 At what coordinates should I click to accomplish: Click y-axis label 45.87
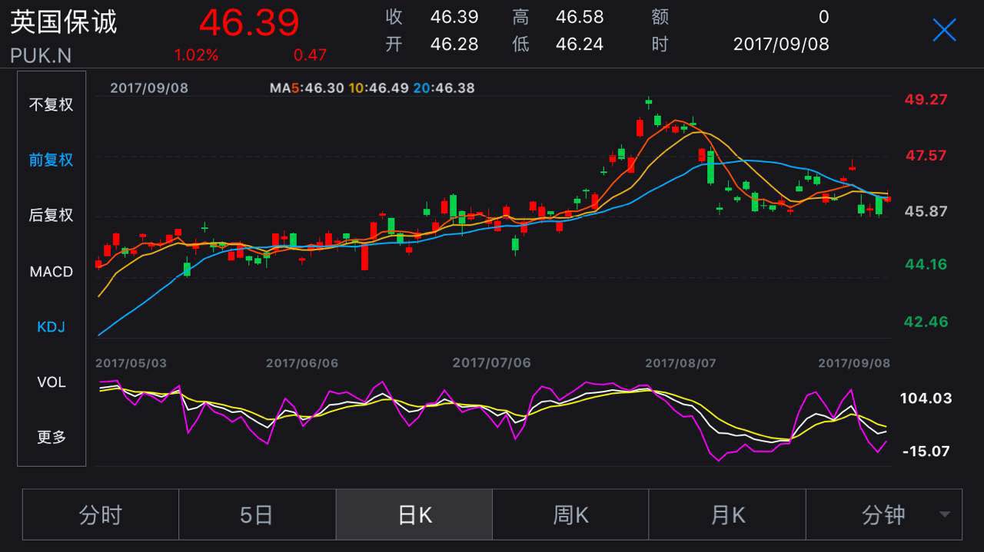[x=926, y=211]
